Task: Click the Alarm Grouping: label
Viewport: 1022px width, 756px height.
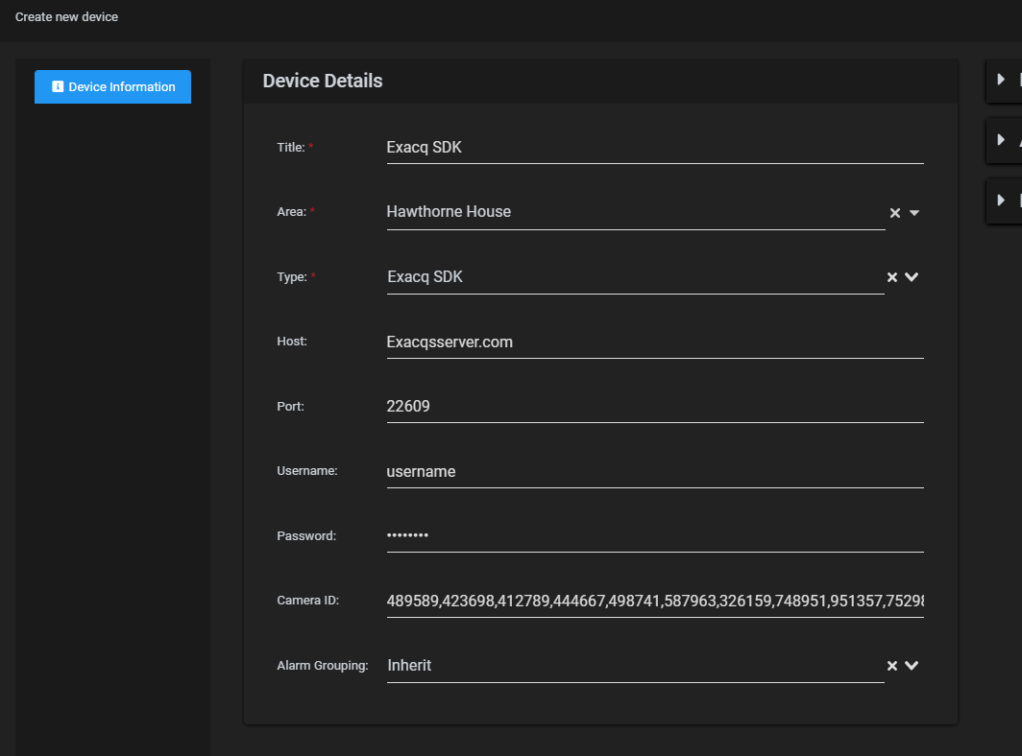Action: pyautogui.click(x=323, y=666)
